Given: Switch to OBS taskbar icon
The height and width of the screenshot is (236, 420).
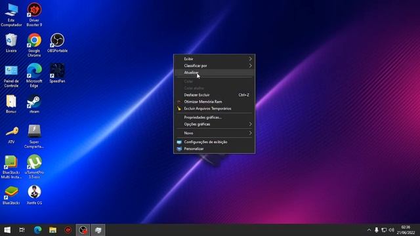Looking at the screenshot, I should click(x=83, y=230).
